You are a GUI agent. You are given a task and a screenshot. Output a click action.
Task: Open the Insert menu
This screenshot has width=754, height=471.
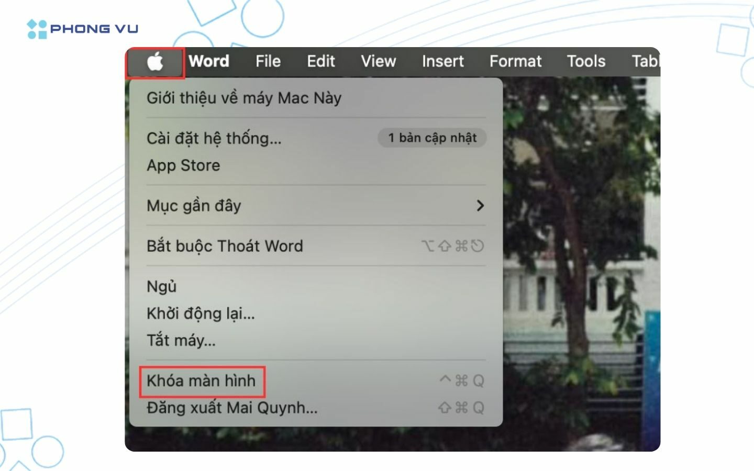[443, 61]
